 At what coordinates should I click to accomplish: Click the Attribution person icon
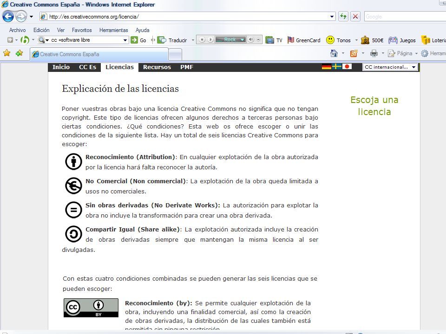73,161
